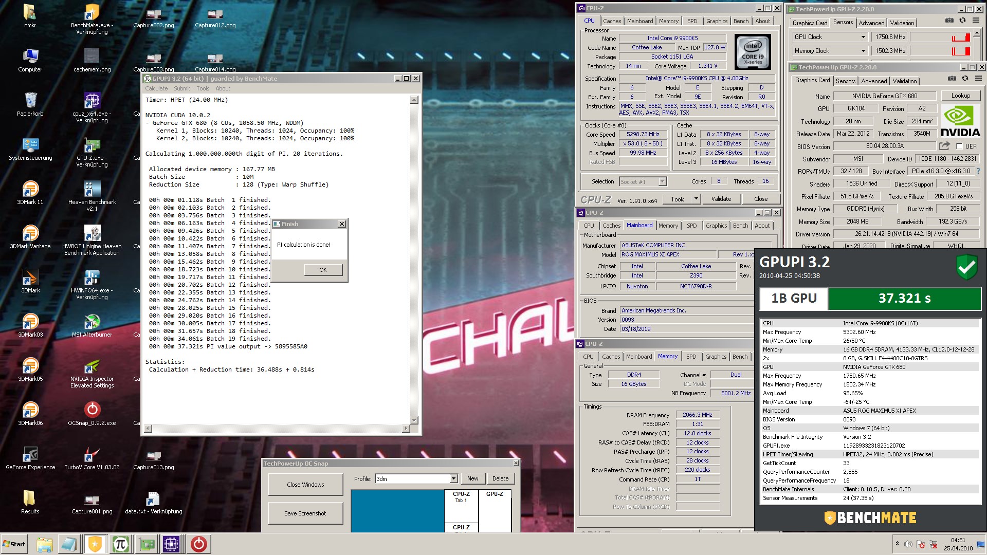Click Start button on taskbar
The height and width of the screenshot is (555, 987).
tap(14, 544)
